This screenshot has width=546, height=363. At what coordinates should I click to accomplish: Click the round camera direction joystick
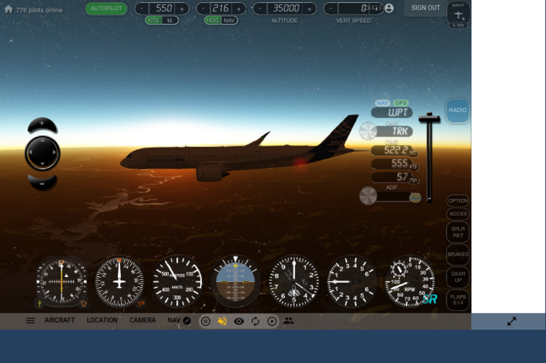[x=43, y=153]
